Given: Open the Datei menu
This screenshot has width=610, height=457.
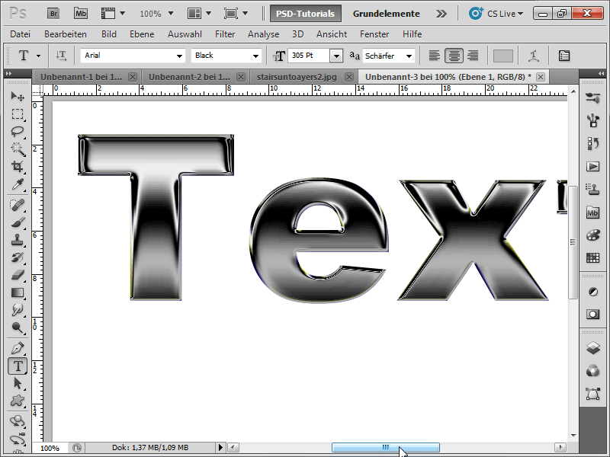Looking at the screenshot, I should 21,34.
